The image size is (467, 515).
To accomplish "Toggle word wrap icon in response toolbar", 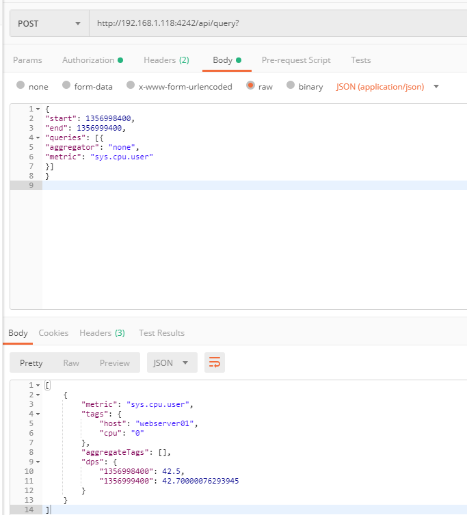I will [x=215, y=362].
